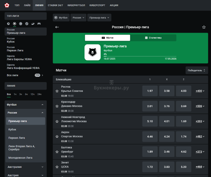Expand +373 markets for Балтика match
This screenshot has height=177, width=211.
tap(200, 152)
